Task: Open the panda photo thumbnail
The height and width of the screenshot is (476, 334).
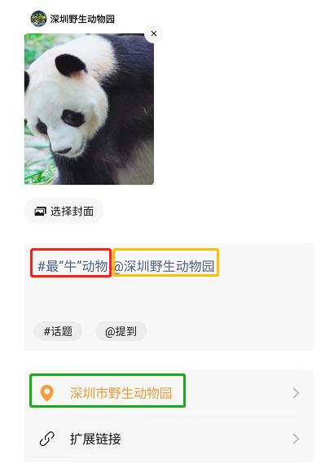Action: (89, 109)
